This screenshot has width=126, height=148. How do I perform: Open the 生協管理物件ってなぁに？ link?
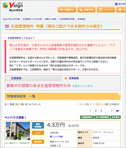click(21, 38)
